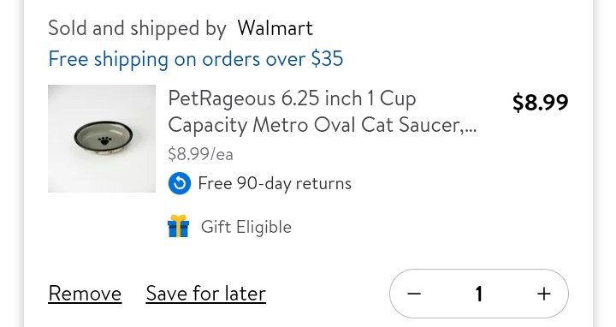Increase quantity with the plus icon
The image size is (616, 327).
(544, 294)
